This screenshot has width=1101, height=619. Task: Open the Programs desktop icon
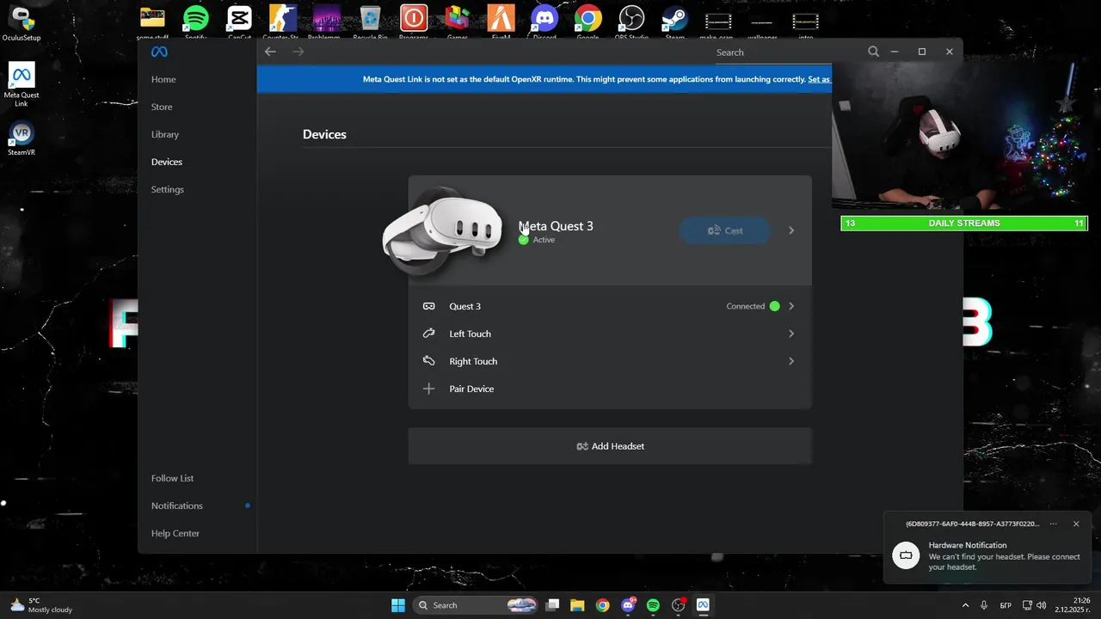(x=414, y=22)
